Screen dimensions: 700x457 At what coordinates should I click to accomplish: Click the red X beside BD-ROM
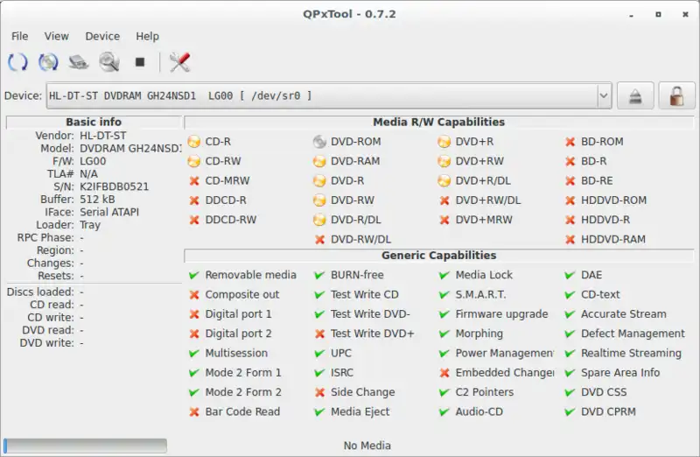570,142
